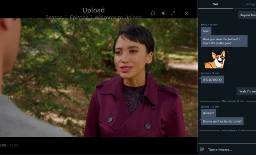Click "Do you want us to start over?" message
This screenshot has height=155, width=256.
(222, 121)
